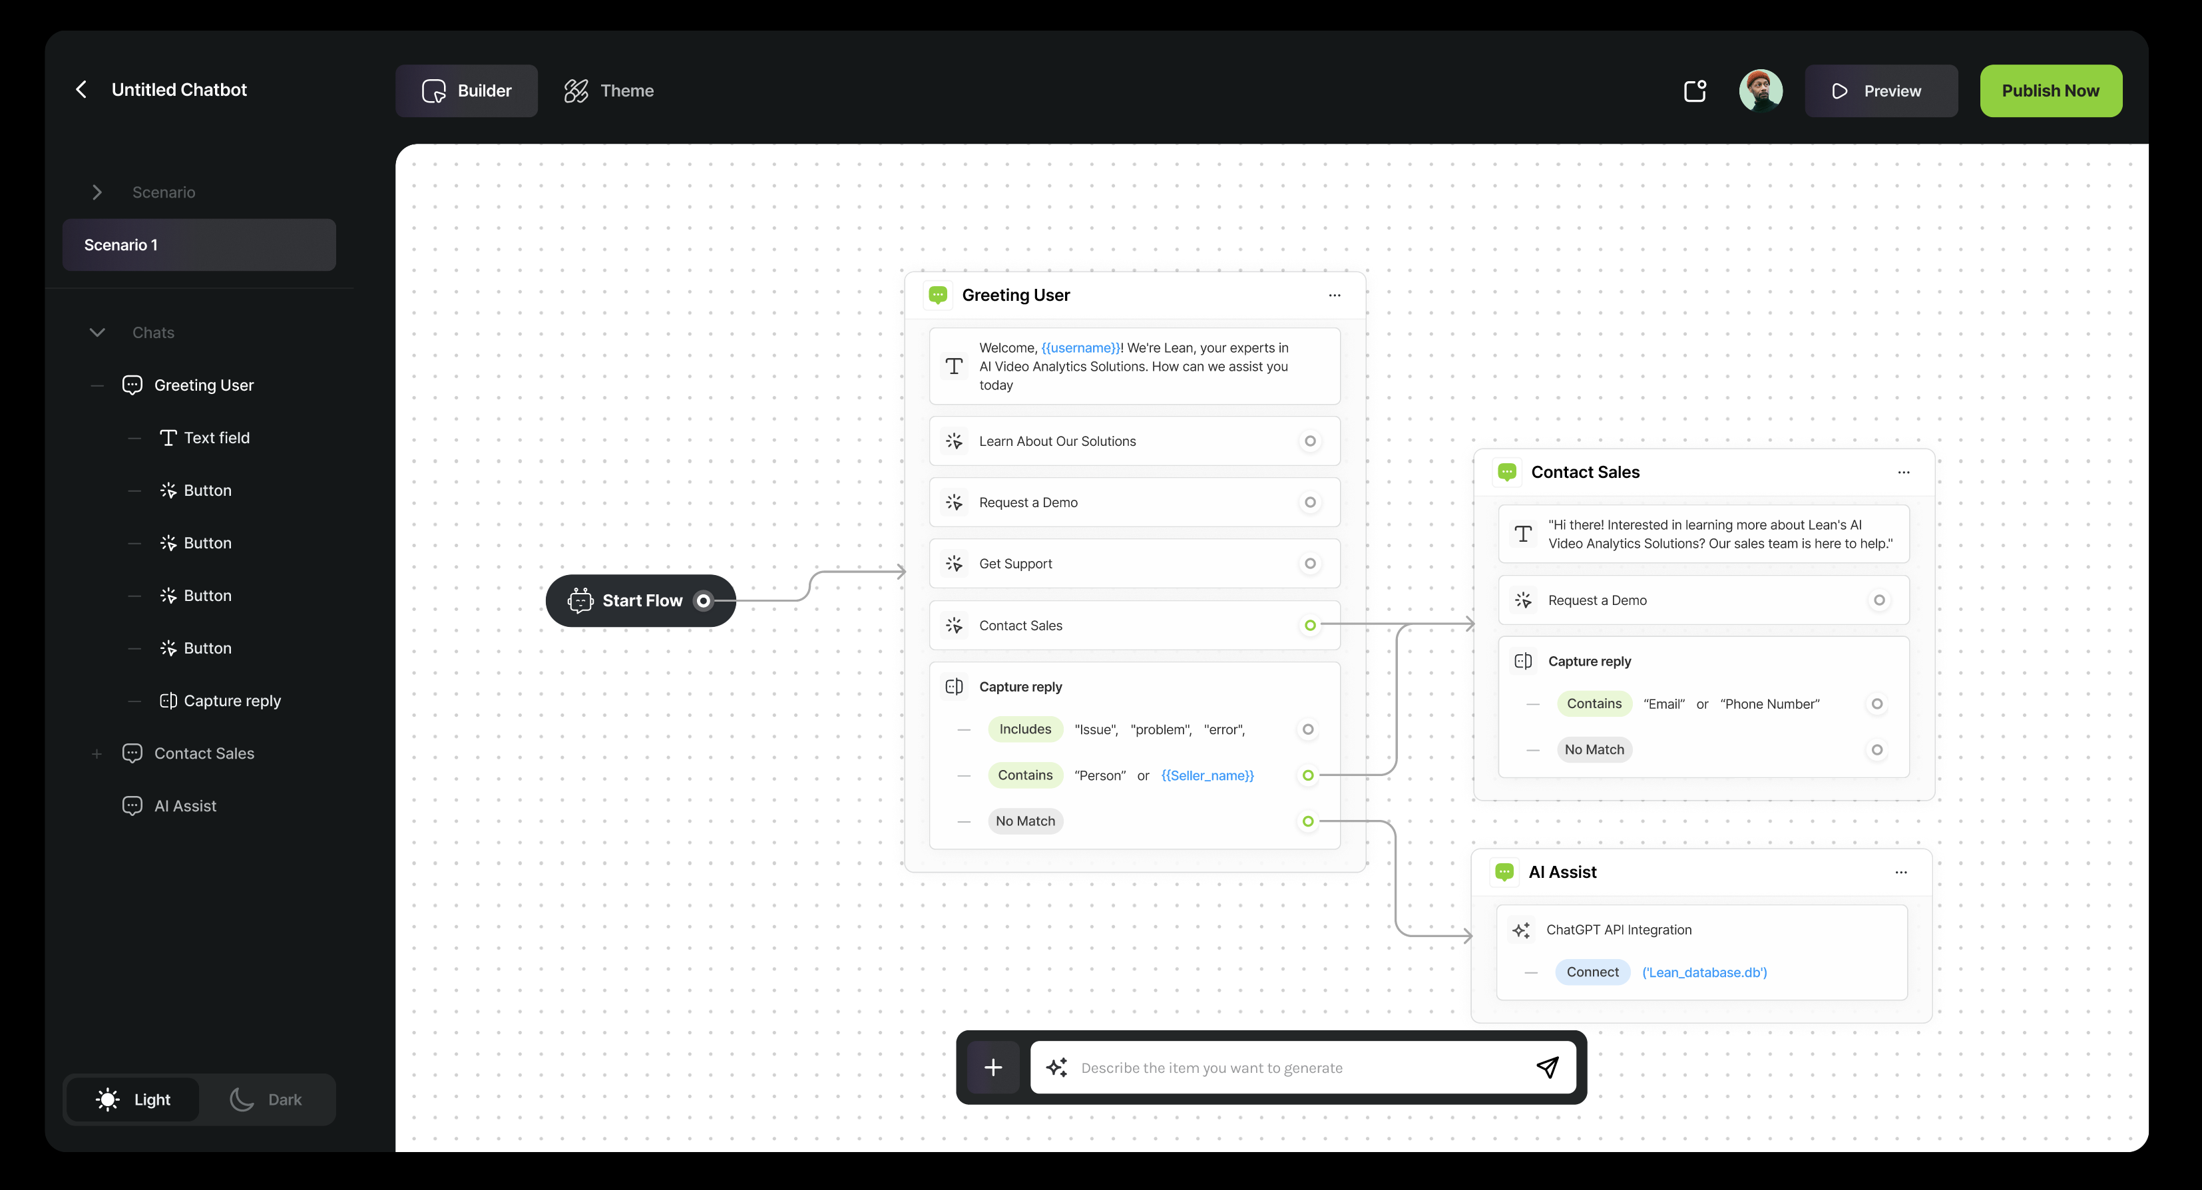
Task: Open Contact Sales node three-dot menu
Action: tap(1904, 472)
